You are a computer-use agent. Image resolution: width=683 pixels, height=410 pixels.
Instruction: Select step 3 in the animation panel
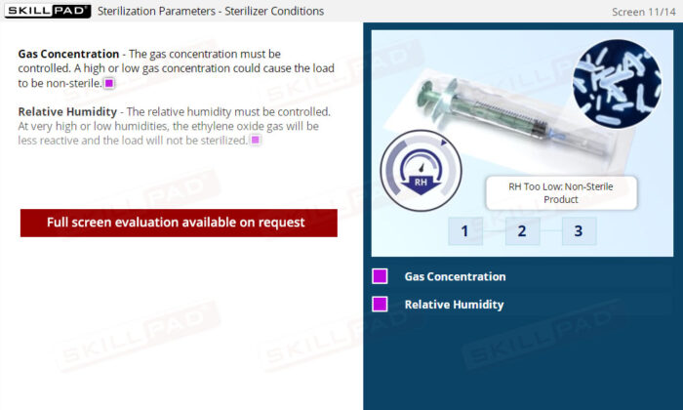click(x=579, y=231)
